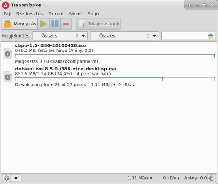Image resolution: width=218 pixels, height=184 pixels.
Task: Start torrent with green play icon
Action: click(x=43, y=24)
